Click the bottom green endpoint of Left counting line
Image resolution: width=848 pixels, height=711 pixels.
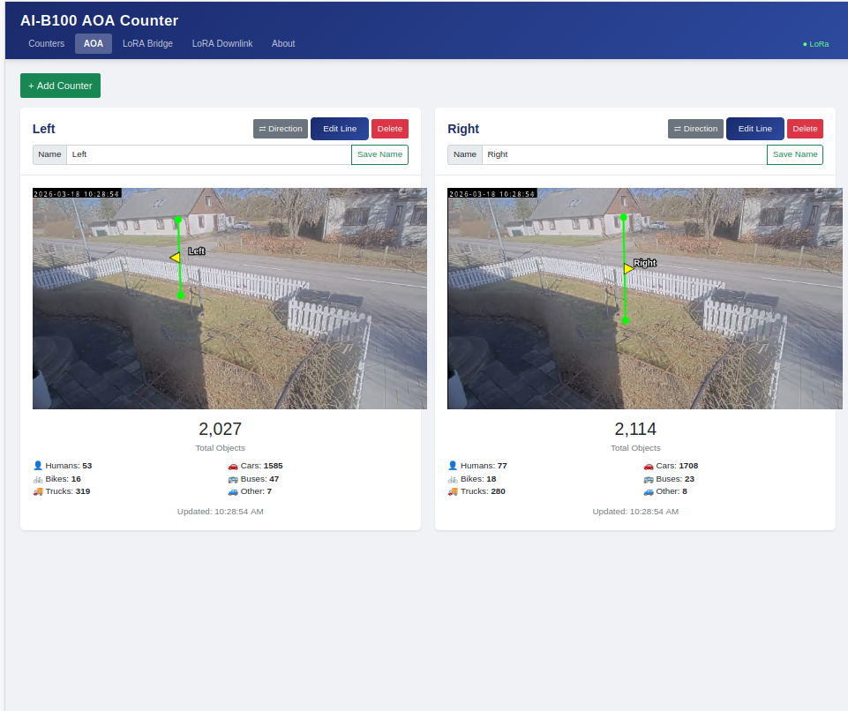pos(181,296)
